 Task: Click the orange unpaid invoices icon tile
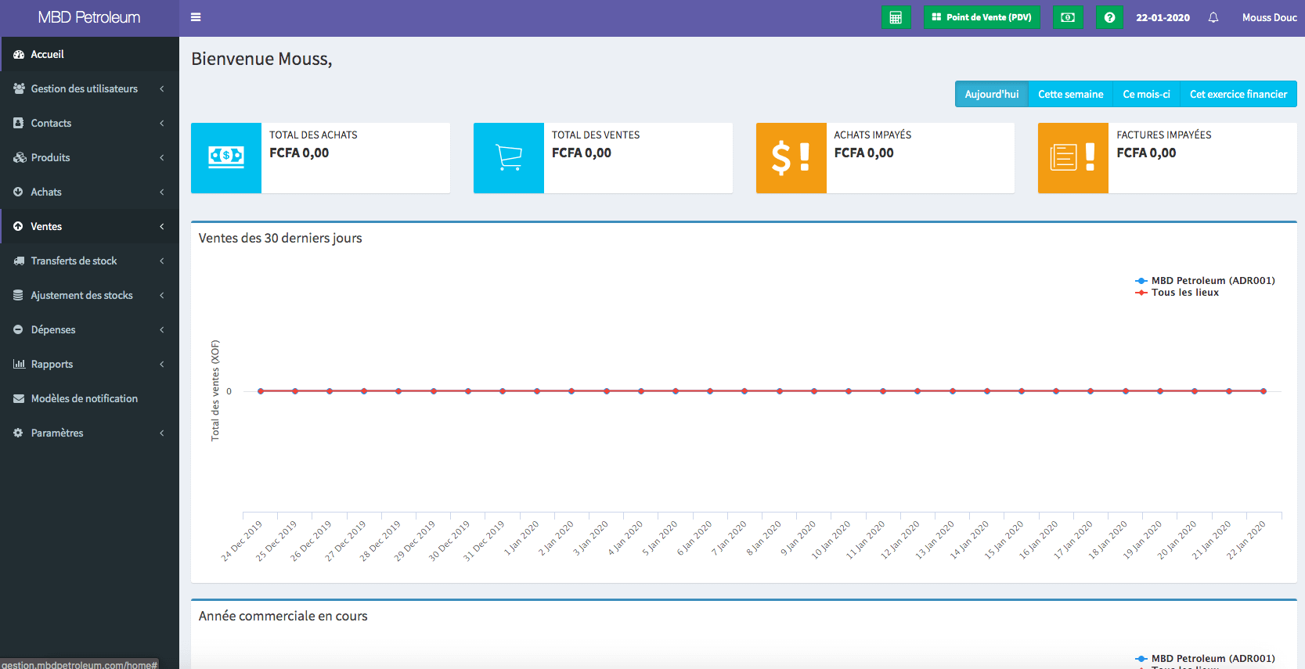tap(1072, 158)
